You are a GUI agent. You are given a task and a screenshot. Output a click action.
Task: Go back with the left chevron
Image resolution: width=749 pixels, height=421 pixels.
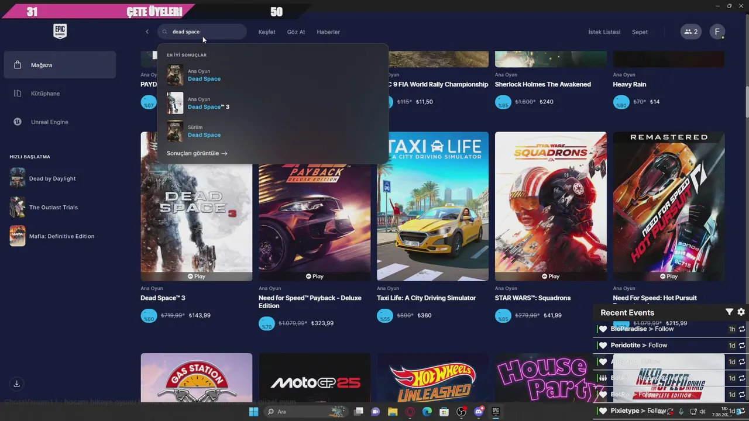tap(147, 32)
